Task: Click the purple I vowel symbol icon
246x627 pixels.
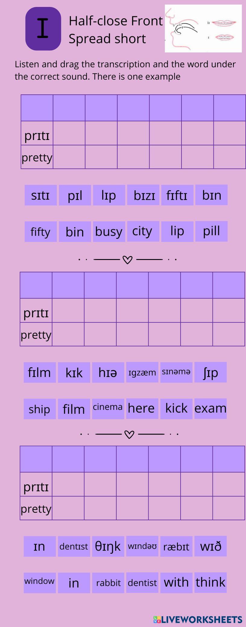Action: click(43, 29)
